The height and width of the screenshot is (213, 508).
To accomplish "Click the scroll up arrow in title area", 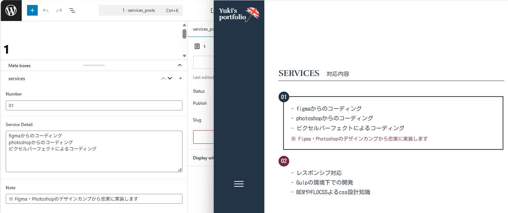I will (184, 25).
